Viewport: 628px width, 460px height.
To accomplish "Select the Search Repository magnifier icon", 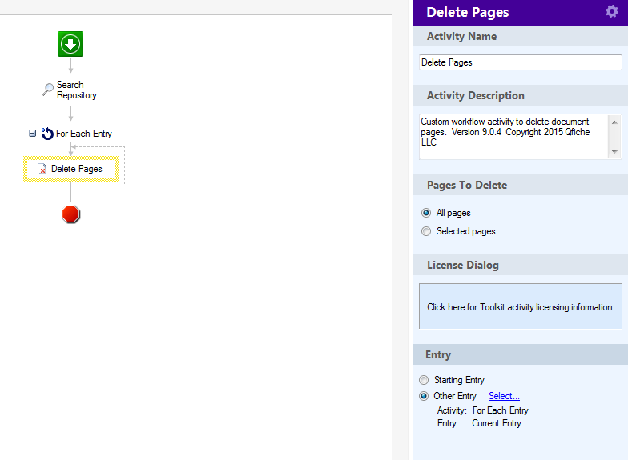I will [48, 90].
